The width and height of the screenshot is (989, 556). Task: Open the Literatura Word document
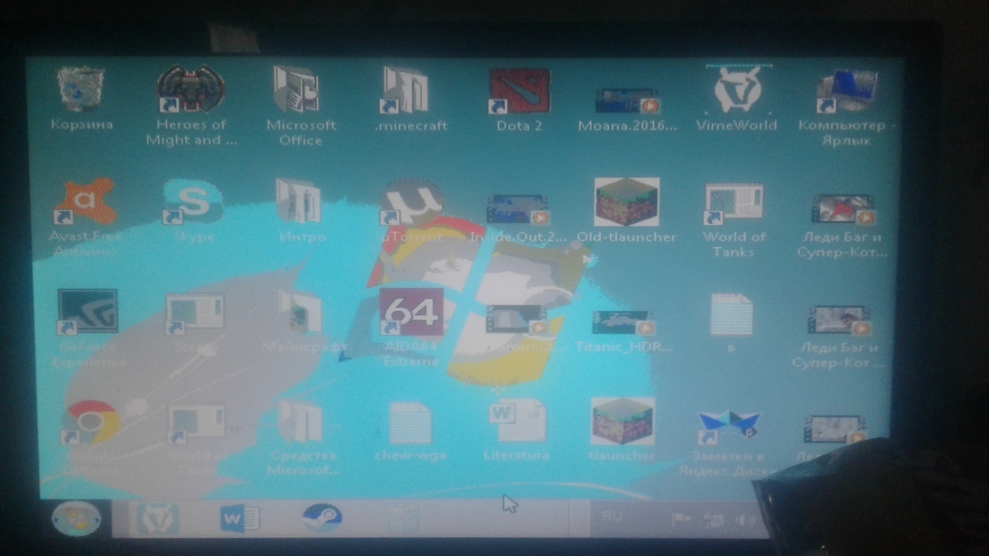coord(516,422)
